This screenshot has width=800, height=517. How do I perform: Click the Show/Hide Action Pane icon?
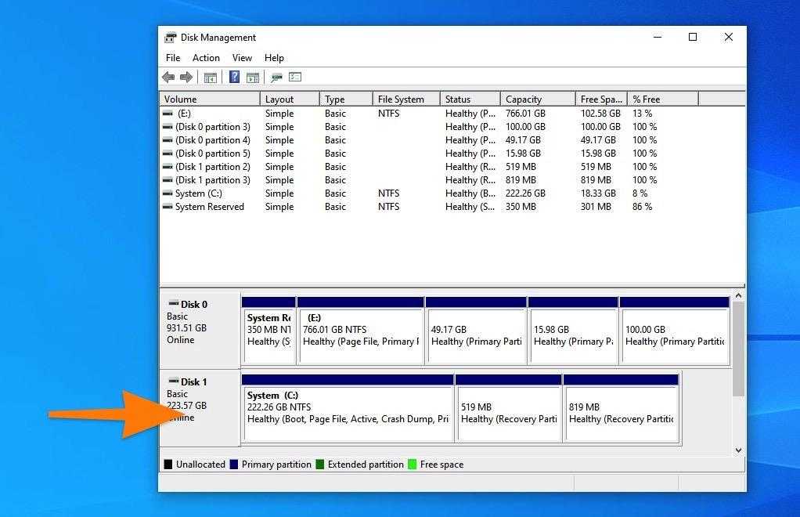point(253,77)
